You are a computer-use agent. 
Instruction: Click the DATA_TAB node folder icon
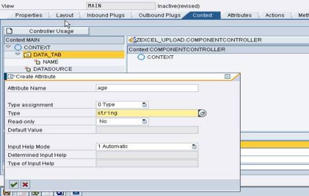(27, 55)
